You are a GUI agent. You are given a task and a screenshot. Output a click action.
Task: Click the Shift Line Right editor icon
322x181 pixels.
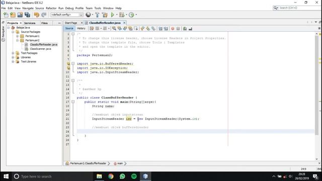click(x=166, y=29)
